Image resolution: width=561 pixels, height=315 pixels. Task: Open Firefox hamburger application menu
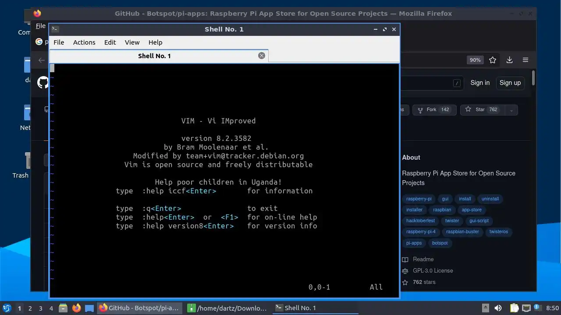[x=525, y=60]
